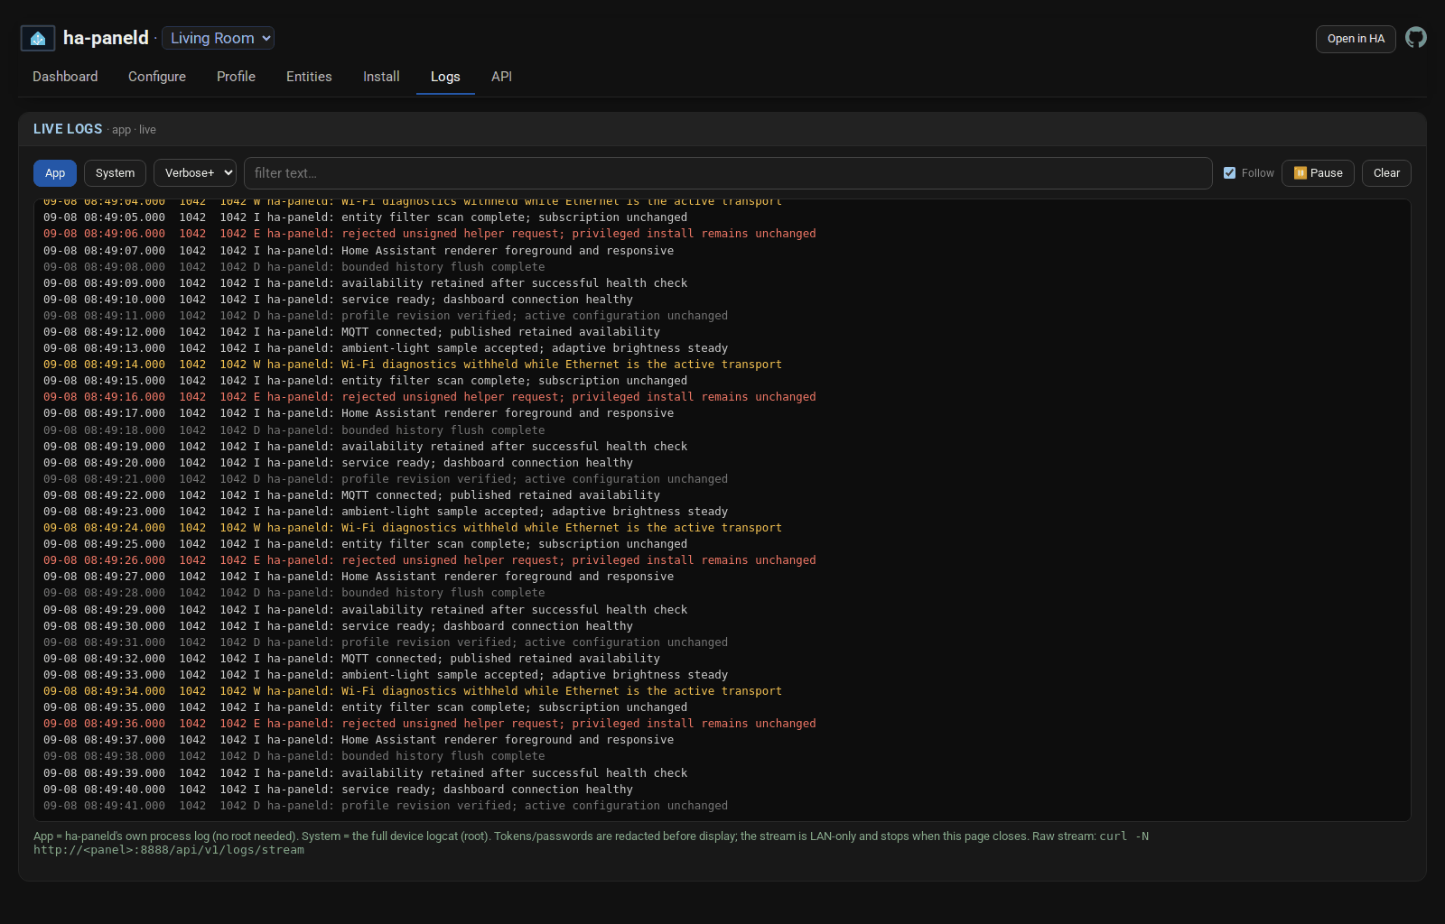
Task: Click history flush entry at 08:49:38.000
Action: tap(294, 756)
